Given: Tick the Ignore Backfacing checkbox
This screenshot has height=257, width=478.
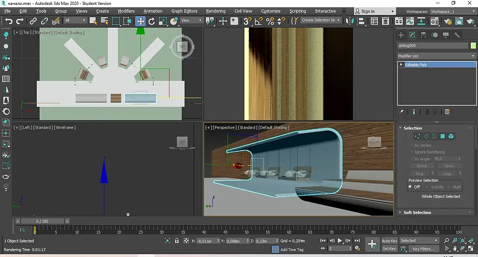Looking at the screenshot, I should click(412, 152).
